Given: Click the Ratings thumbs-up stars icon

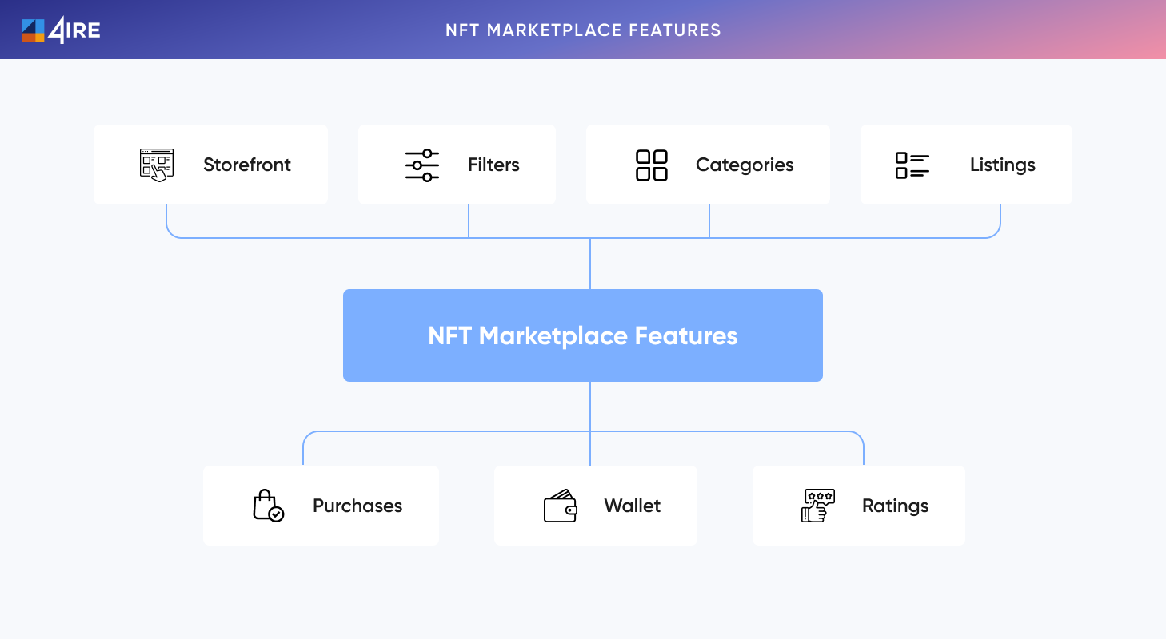Looking at the screenshot, I should [x=818, y=506].
